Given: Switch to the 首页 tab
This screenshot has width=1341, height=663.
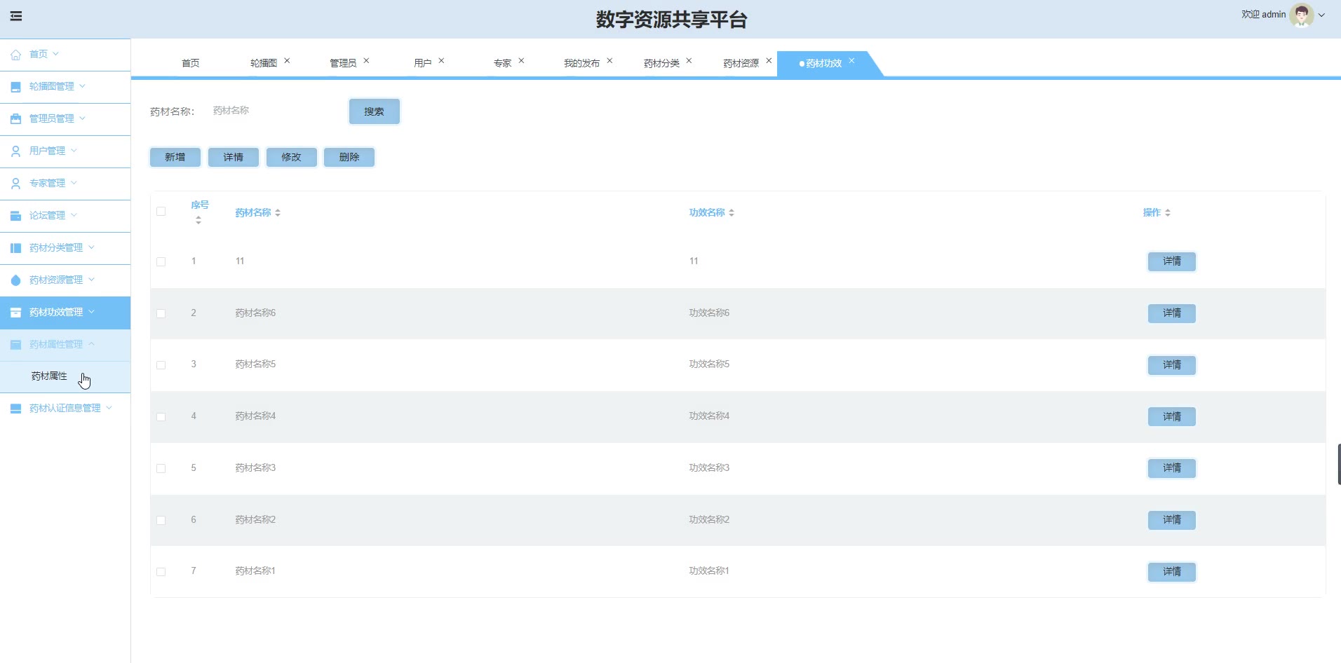Looking at the screenshot, I should coord(190,63).
